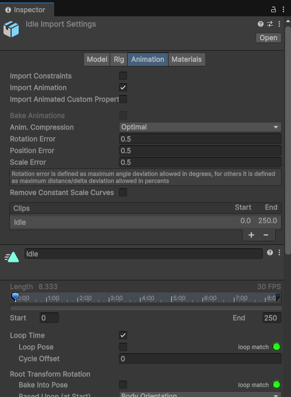Click the Idle Import Settings title
The height and width of the screenshot is (397, 291).
[x=61, y=24]
